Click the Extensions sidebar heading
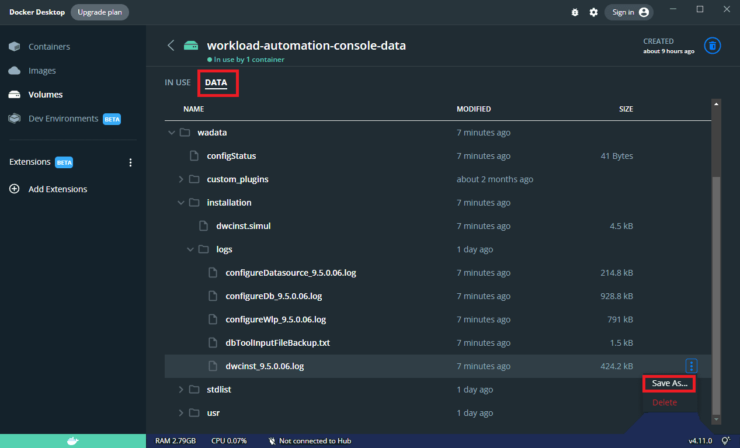740x448 pixels. pyautogui.click(x=30, y=162)
